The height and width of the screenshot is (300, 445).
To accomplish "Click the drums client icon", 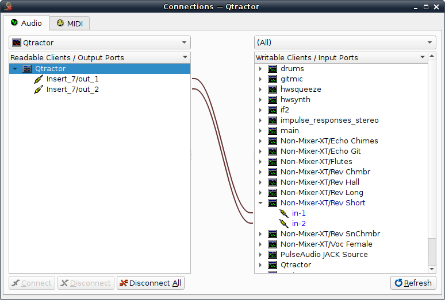I will pyautogui.click(x=273, y=68).
